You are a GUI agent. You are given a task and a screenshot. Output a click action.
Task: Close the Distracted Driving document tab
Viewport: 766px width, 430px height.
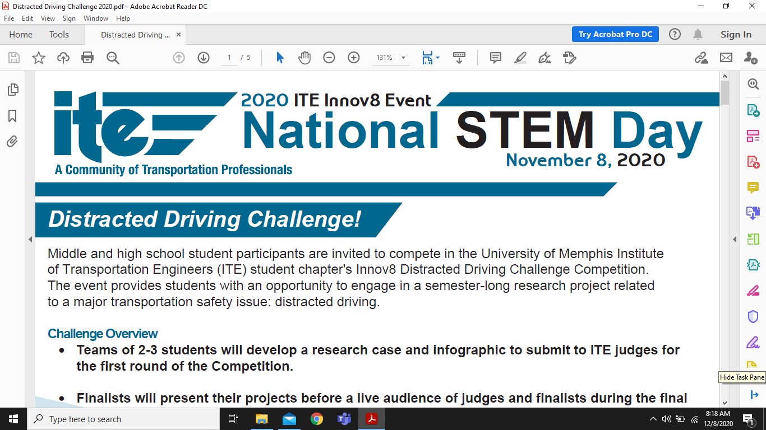179,35
